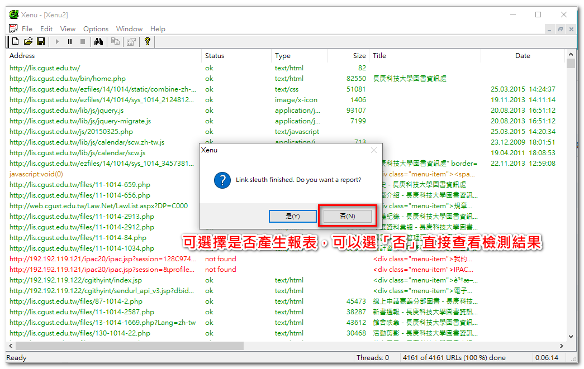584x369 pixels.
Task: Click the horizontal scrollbar right arrow
Action: [x=561, y=346]
